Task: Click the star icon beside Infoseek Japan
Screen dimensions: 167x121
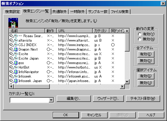Action: 16,81
